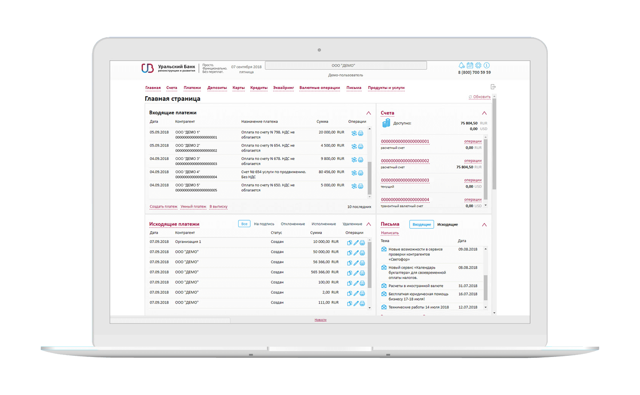The height and width of the screenshot is (395, 640).
Task: Click the logout icon
Action: (x=493, y=87)
